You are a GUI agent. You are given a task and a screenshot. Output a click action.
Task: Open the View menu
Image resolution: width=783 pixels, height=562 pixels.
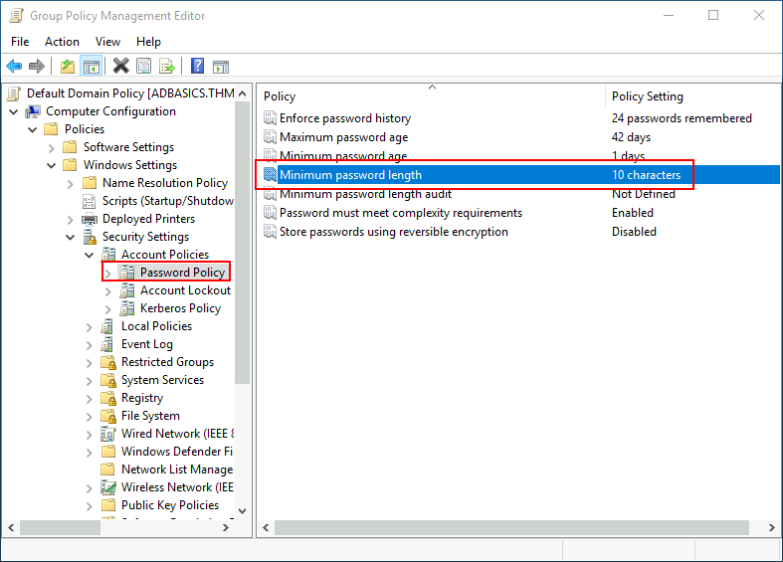pos(107,42)
